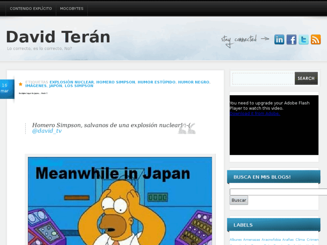The width and height of the screenshot is (327, 245).
Task: Open the Contenido Explícito menu item
Action: [31, 9]
